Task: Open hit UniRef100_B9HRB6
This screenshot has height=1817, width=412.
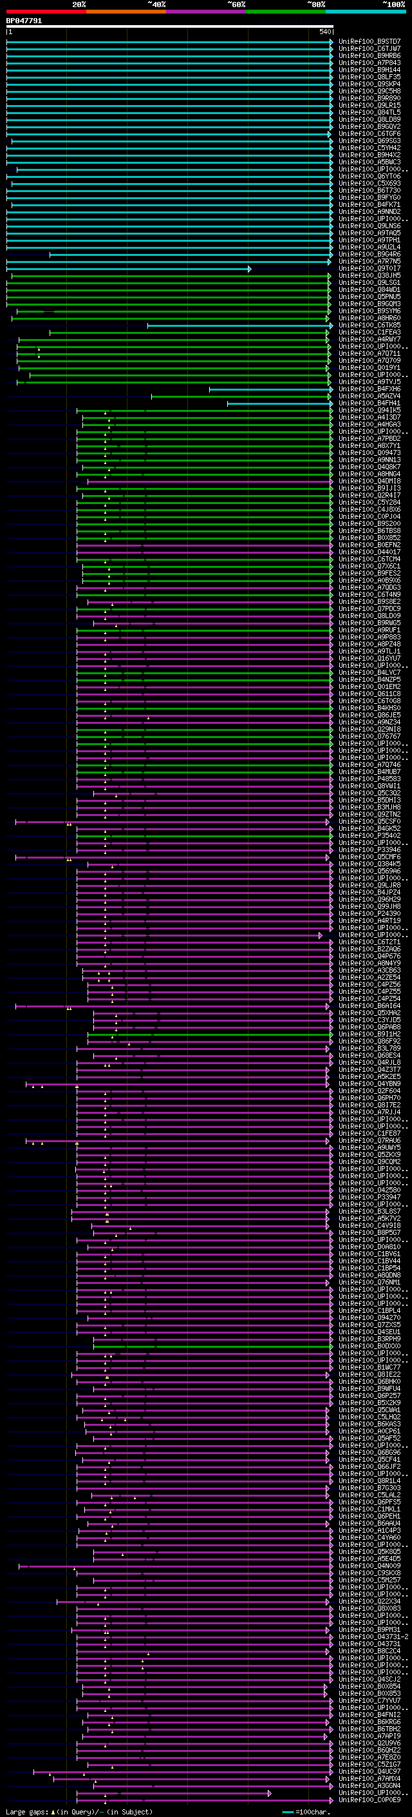Action: pos(369,55)
